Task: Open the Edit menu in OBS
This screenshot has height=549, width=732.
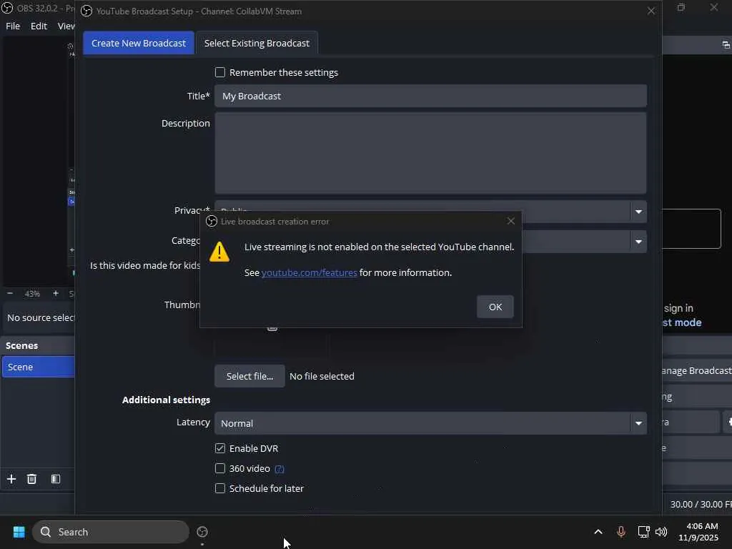Action: coord(39,26)
